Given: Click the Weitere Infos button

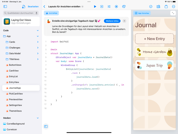Looking at the screenshot, I should [x=112, y=21].
